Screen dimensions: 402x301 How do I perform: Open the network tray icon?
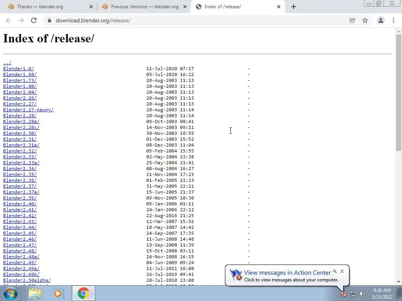click(353, 294)
